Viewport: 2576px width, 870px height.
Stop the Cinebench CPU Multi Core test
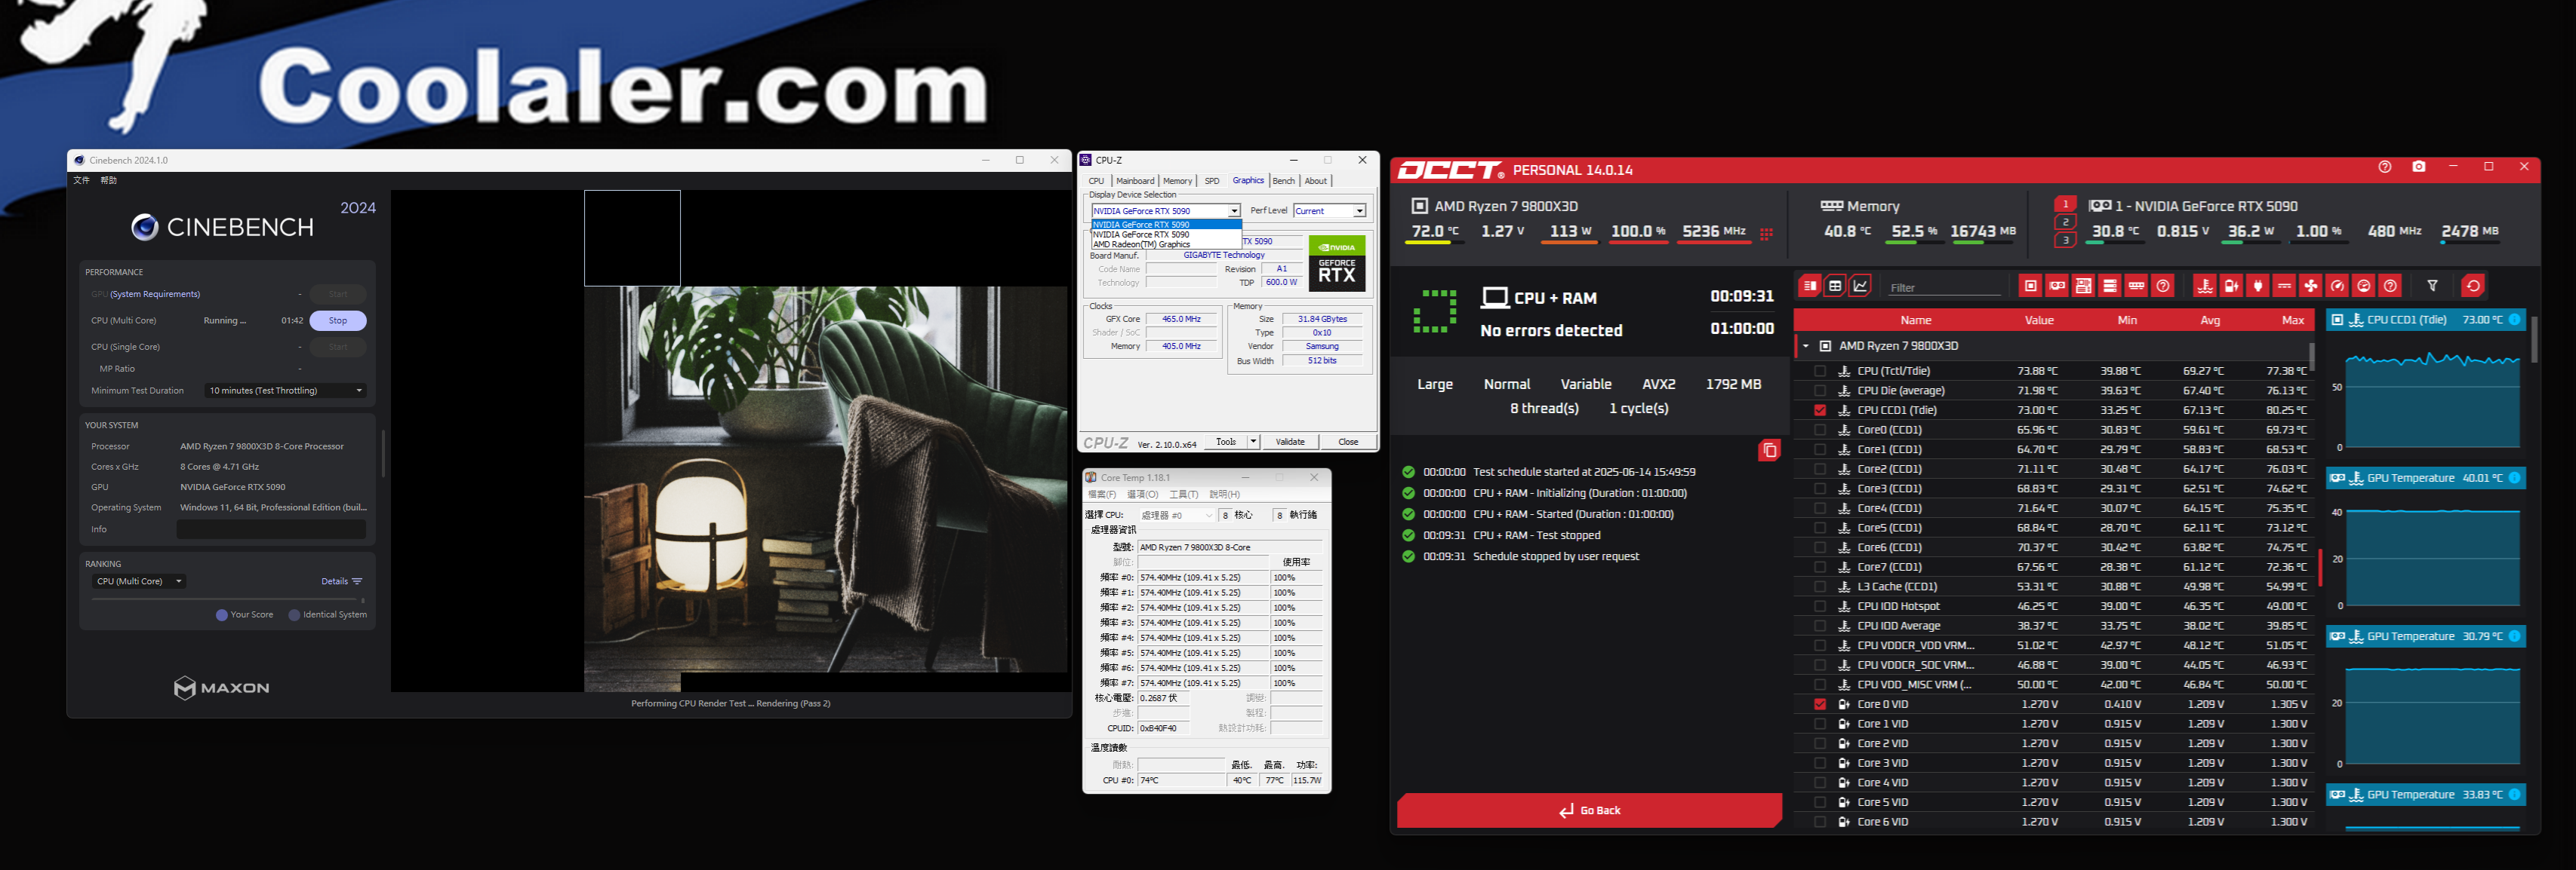point(338,320)
